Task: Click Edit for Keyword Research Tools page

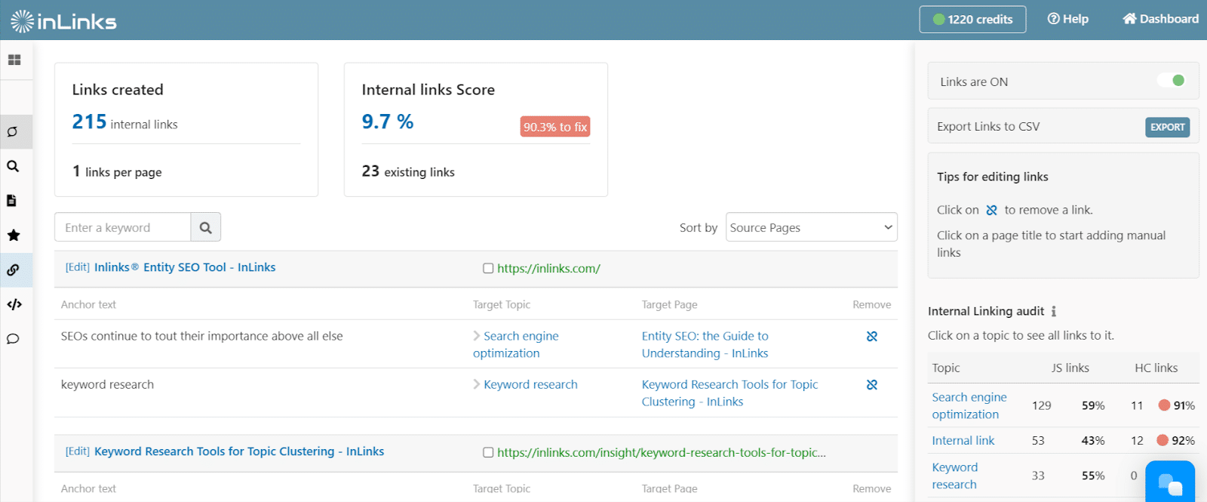Action: [78, 451]
